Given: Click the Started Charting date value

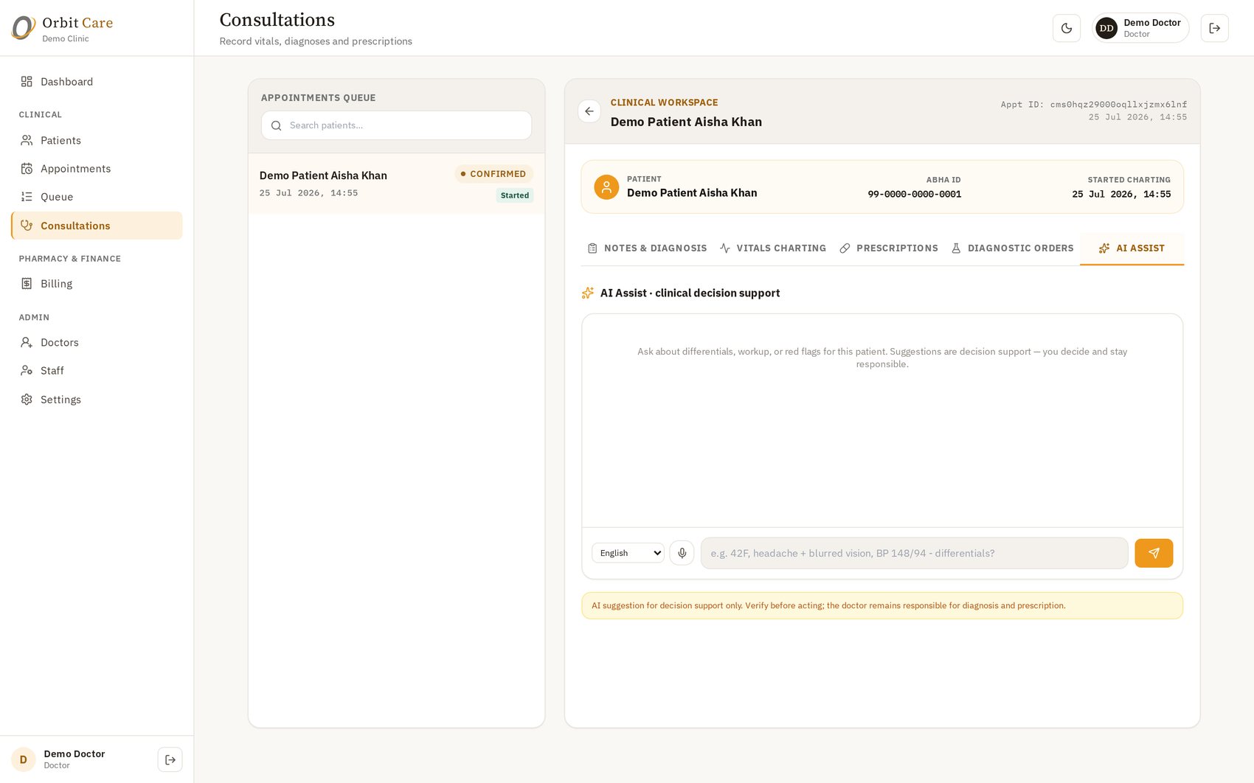Looking at the screenshot, I should point(1121,195).
